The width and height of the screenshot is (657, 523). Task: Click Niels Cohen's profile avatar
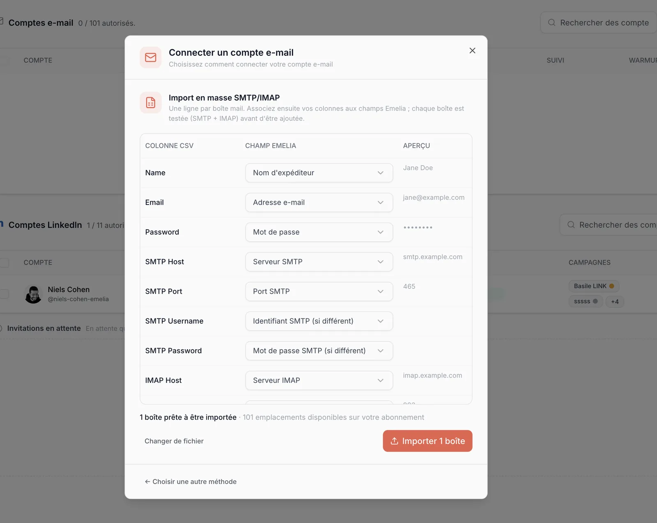pos(33,294)
